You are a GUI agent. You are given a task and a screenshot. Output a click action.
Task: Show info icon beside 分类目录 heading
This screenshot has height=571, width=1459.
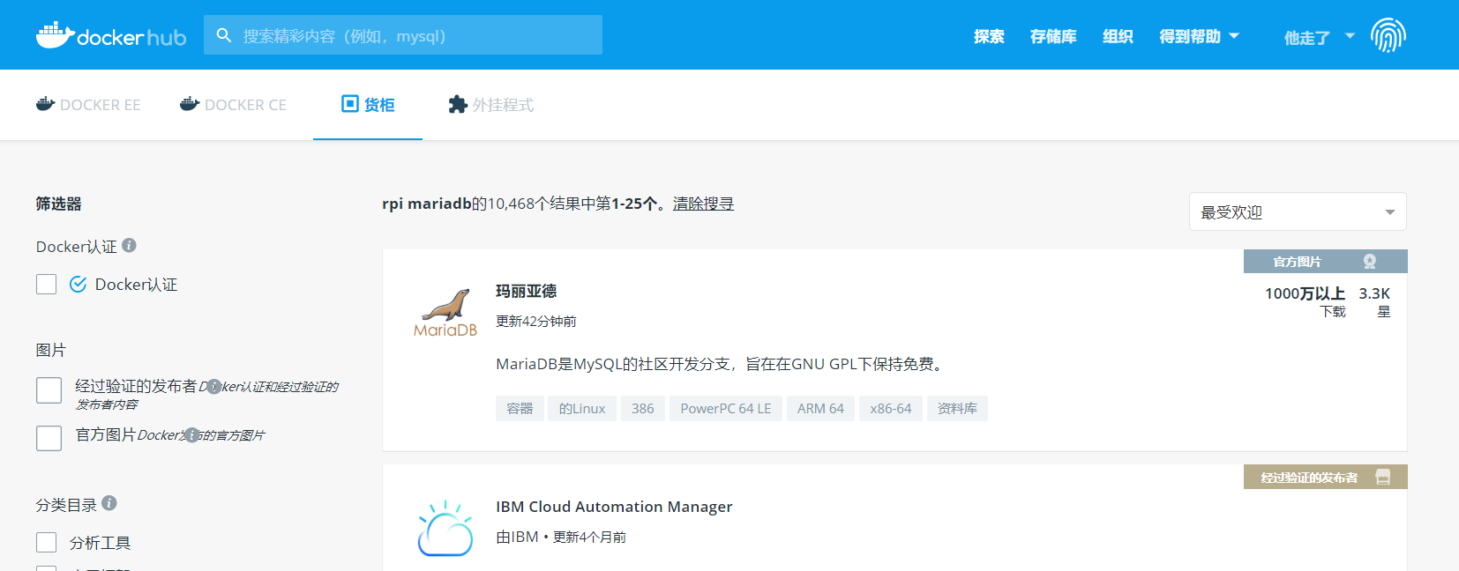(109, 502)
